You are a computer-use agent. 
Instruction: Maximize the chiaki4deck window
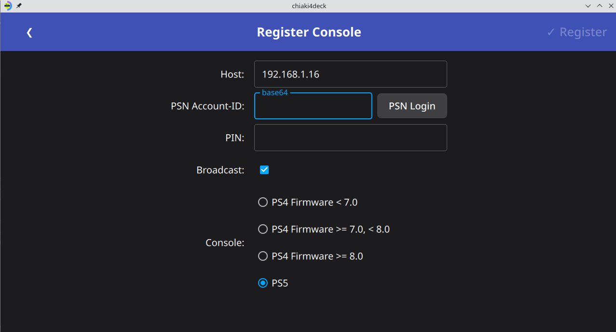coord(600,6)
